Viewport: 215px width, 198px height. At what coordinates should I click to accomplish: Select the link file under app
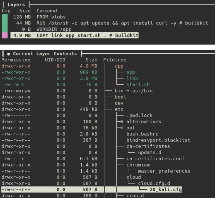click(132, 79)
